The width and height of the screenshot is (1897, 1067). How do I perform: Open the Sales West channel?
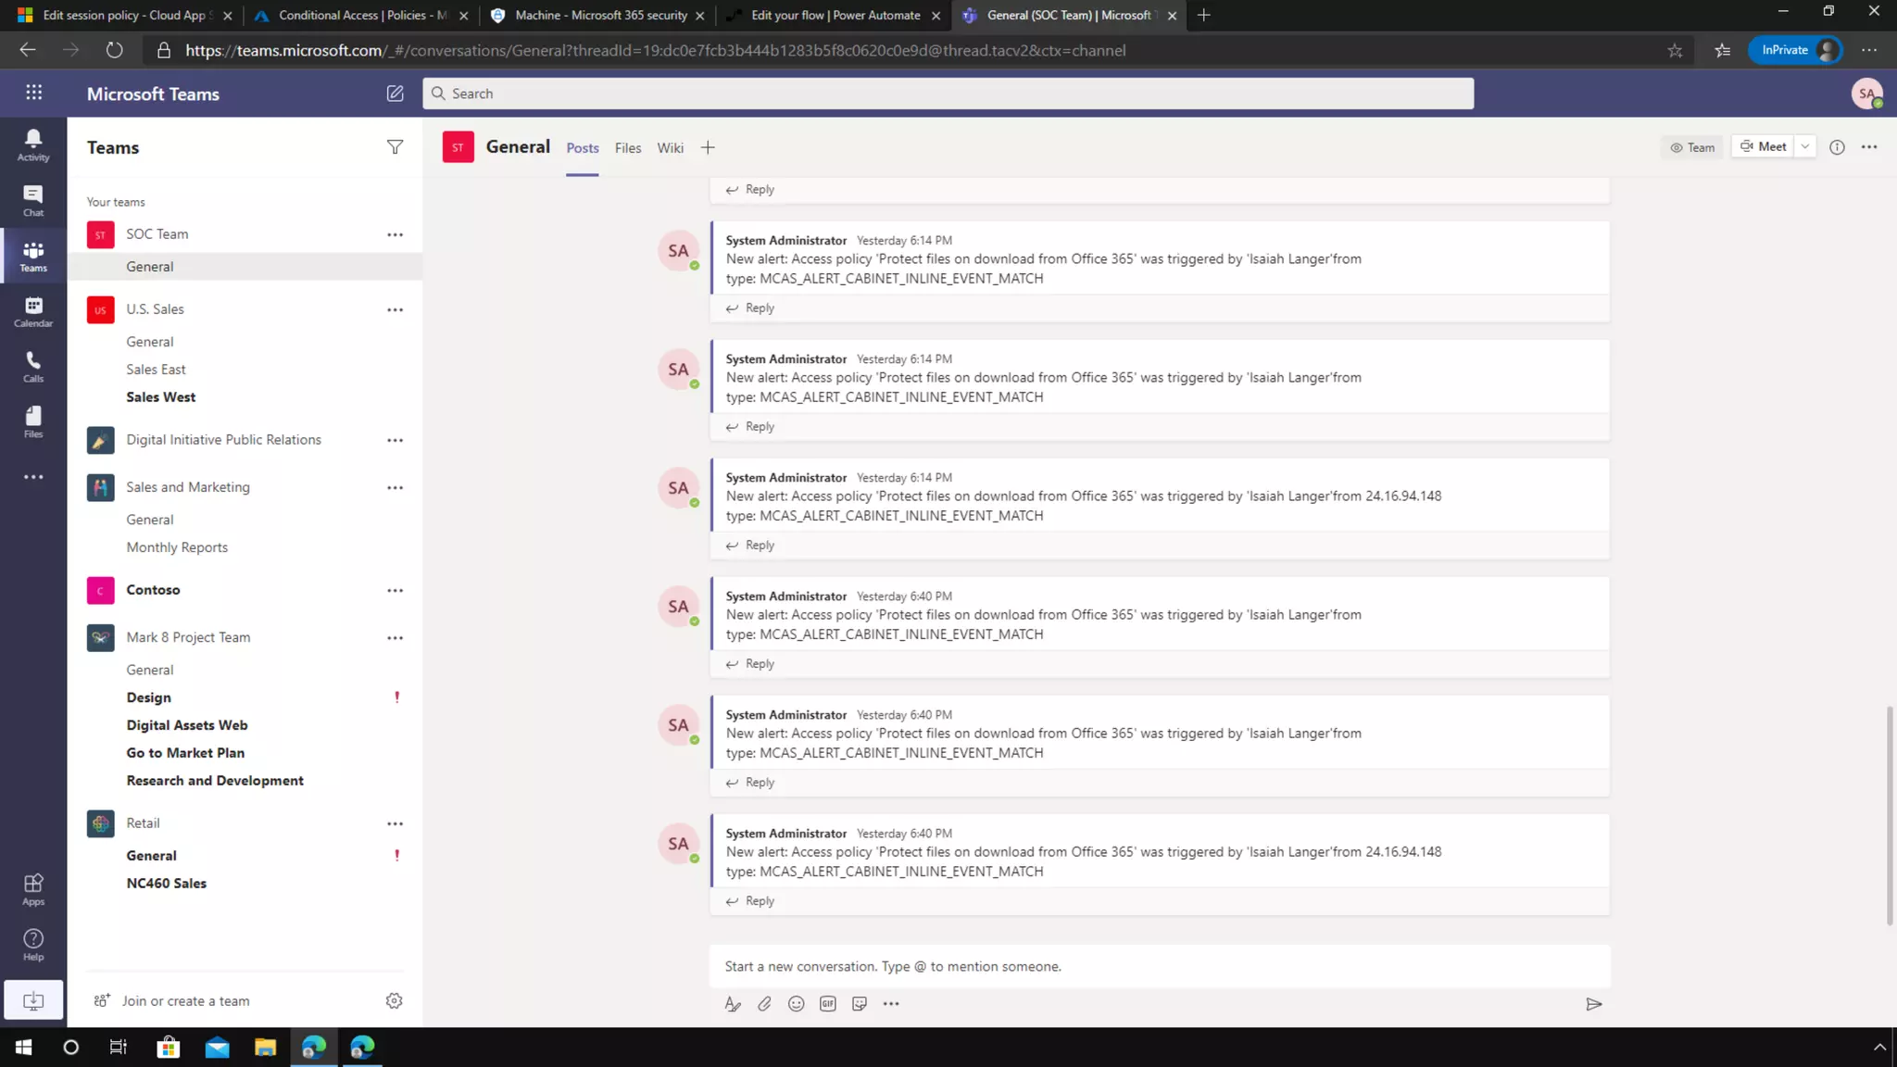[x=160, y=397]
